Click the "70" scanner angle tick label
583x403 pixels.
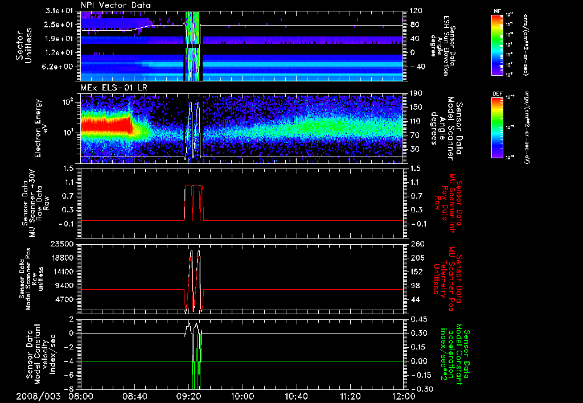(x=414, y=135)
